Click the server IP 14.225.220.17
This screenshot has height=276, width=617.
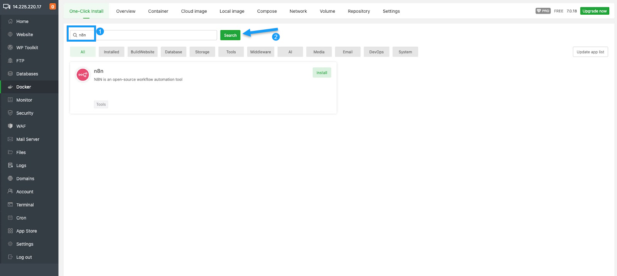tap(27, 7)
